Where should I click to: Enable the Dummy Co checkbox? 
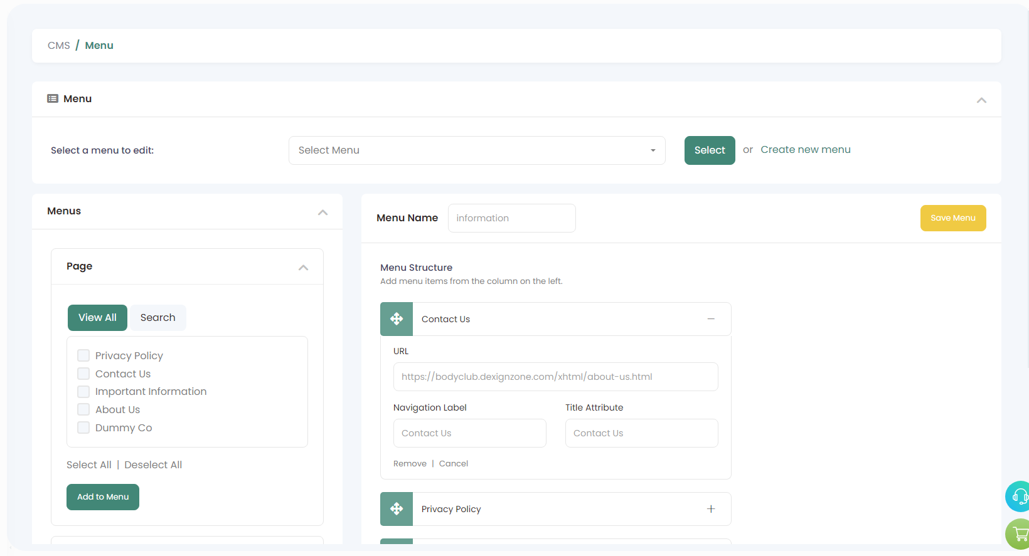coord(83,428)
